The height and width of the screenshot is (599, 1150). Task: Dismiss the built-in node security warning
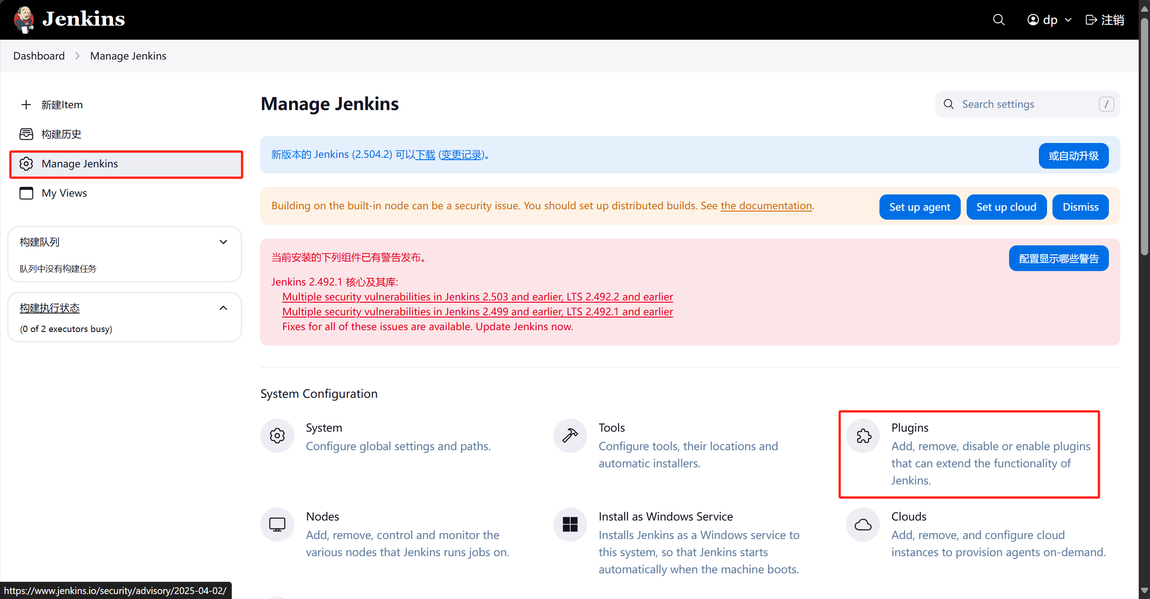1080,207
